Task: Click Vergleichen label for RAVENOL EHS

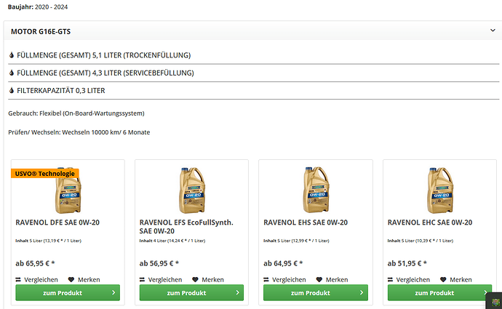Action: pyautogui.click(x=289, y=280)
